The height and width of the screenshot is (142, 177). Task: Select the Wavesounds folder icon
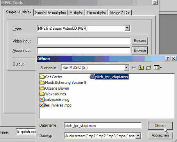tap(42, 94)
